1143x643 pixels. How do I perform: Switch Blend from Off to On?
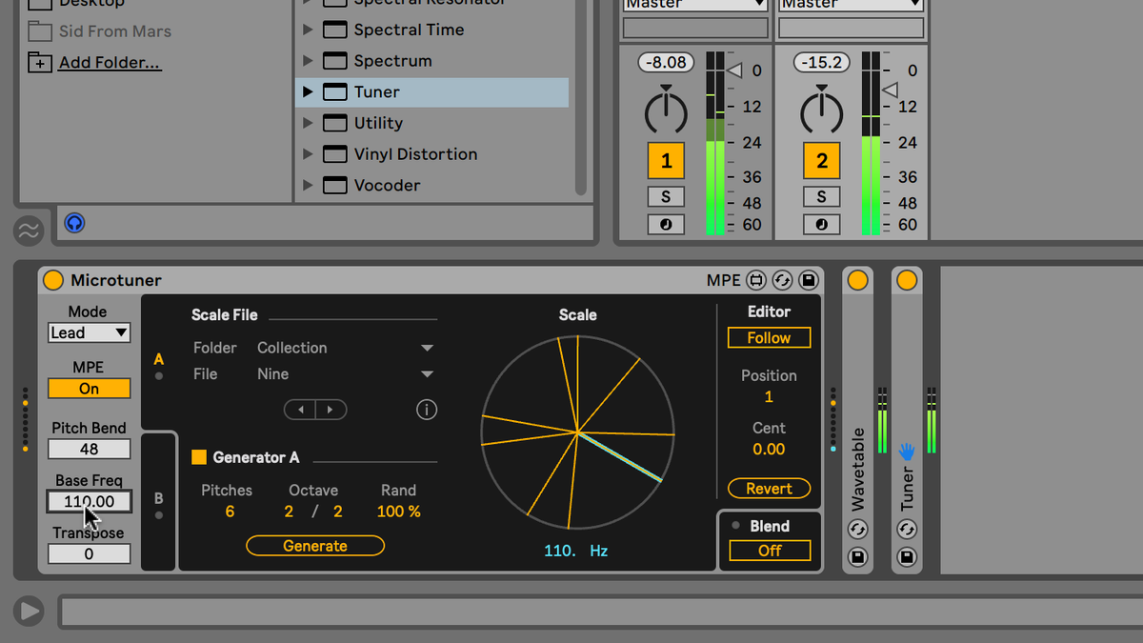769,551
